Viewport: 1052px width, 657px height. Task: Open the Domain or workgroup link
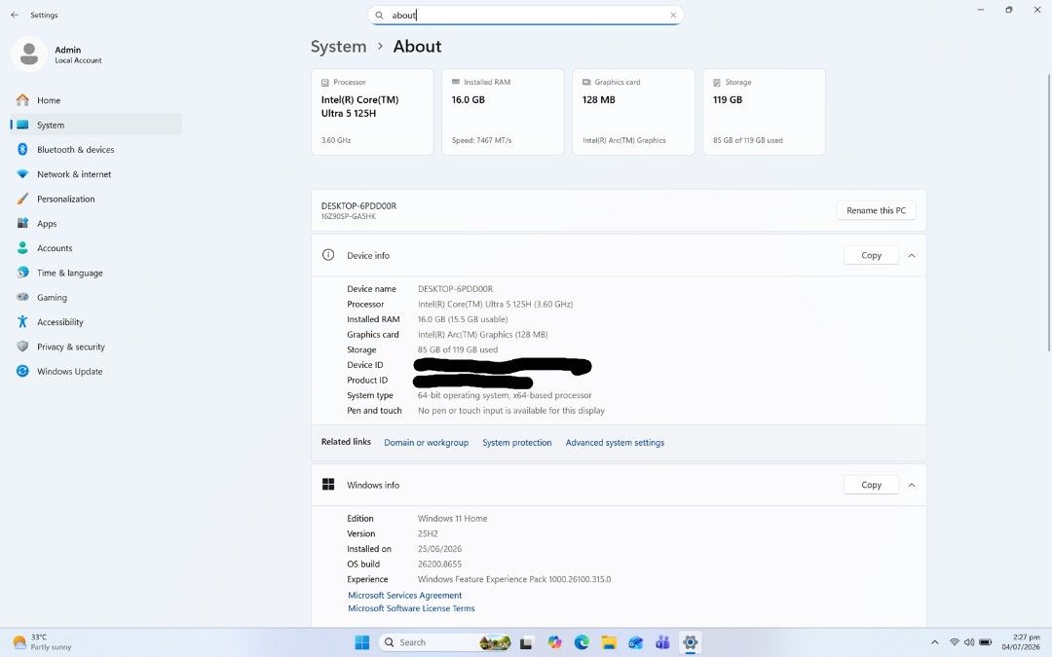(x=426, y=443)
